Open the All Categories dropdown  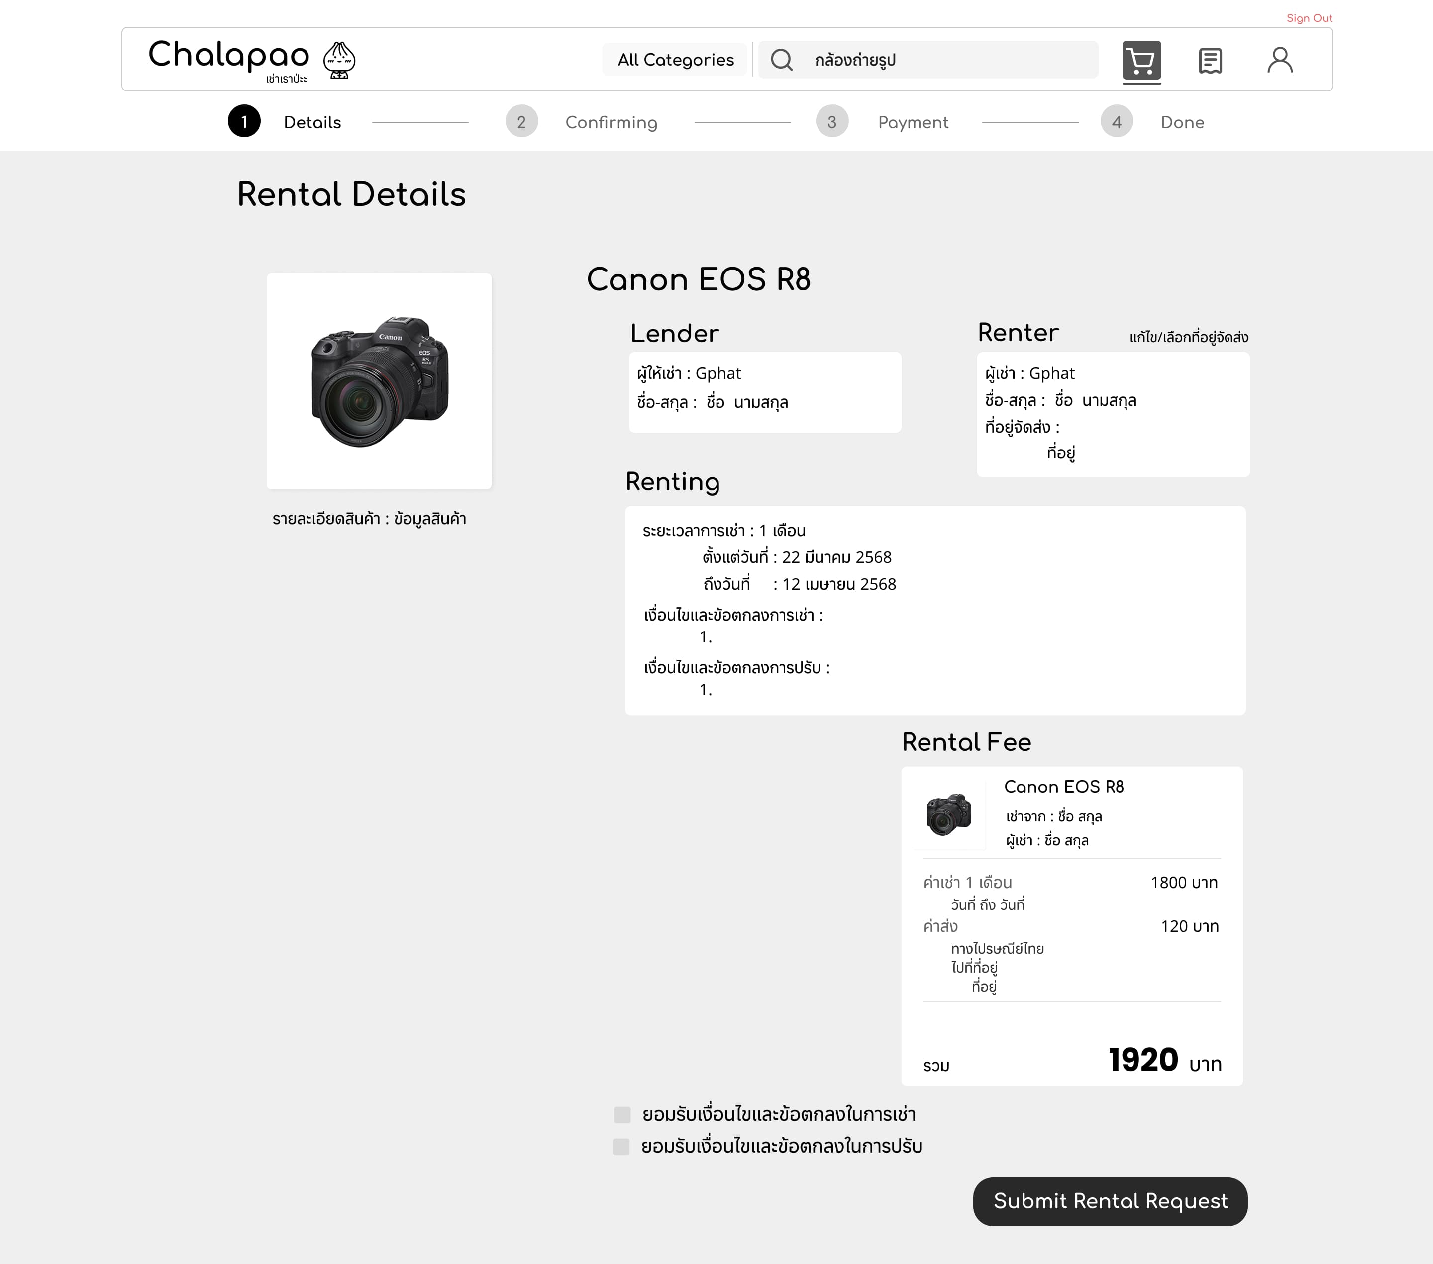(x=675, y=60)
